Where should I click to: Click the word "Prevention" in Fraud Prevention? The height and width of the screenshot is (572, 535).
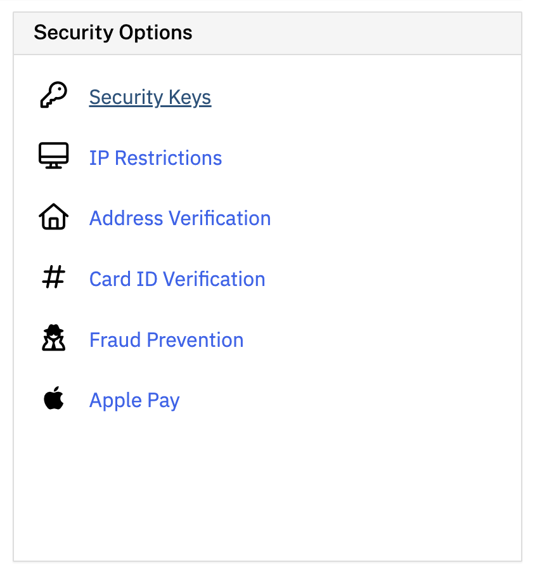[x=195, y=340]
